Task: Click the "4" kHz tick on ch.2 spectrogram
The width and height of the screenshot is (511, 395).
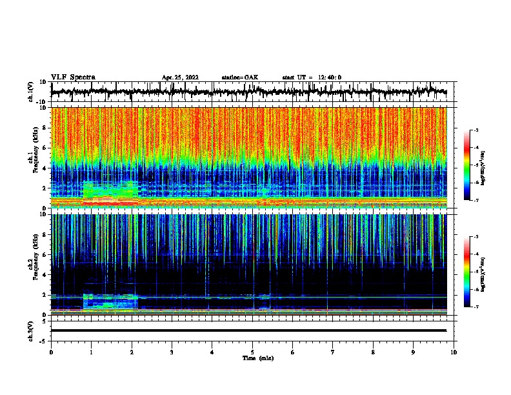Action: [x=45, y=275]
